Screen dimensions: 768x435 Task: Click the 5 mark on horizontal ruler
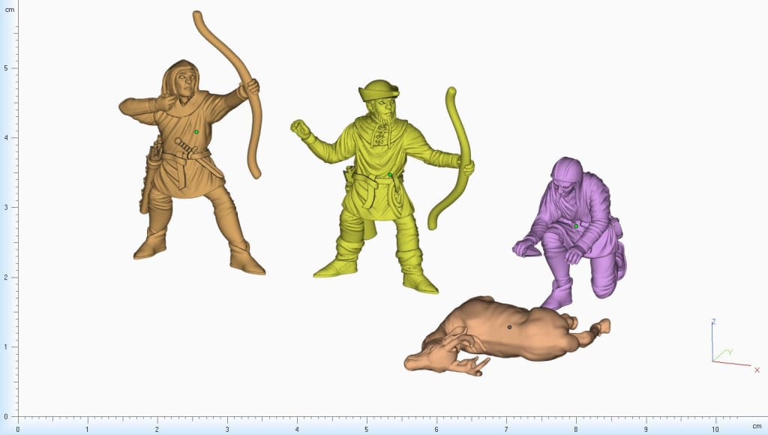[367, 429]
